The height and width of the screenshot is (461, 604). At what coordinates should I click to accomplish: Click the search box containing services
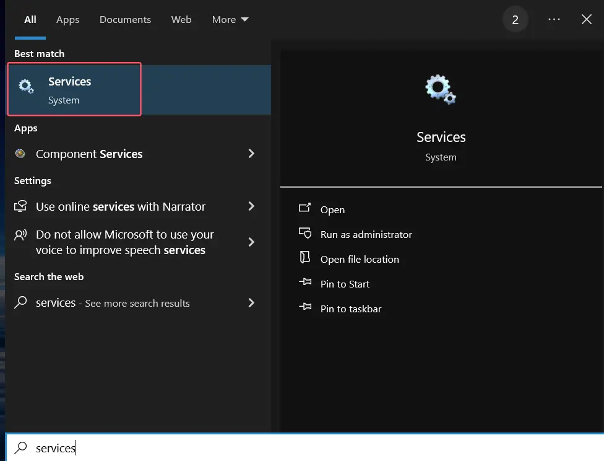pyautogui.click(x=248, y=448)
